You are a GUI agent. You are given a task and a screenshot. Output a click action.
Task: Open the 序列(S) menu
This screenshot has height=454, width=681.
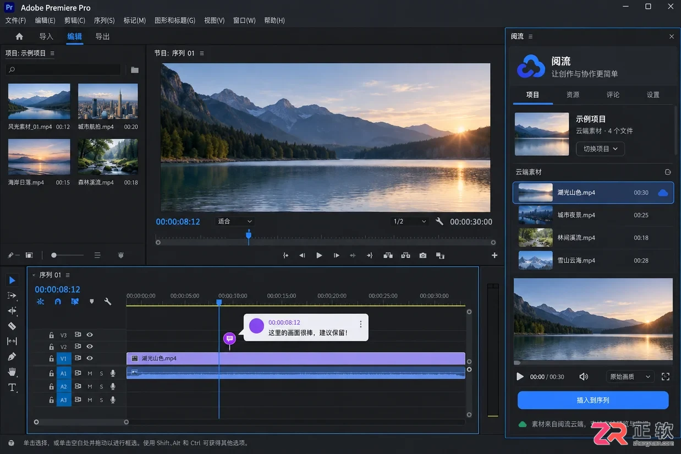pyautogui.click(x=105, y=20)
